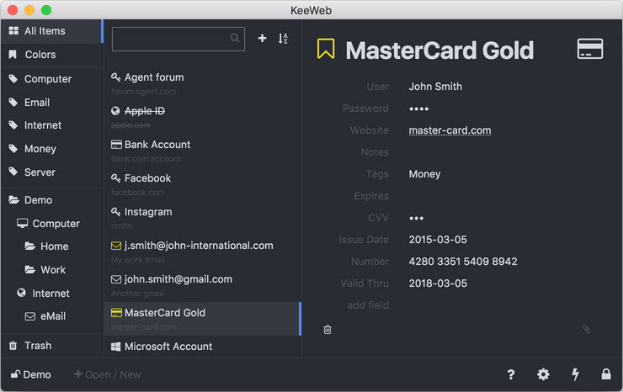Click Open / New in footer
The width and height of the screenshot is (623, 392).
[107, 374]
